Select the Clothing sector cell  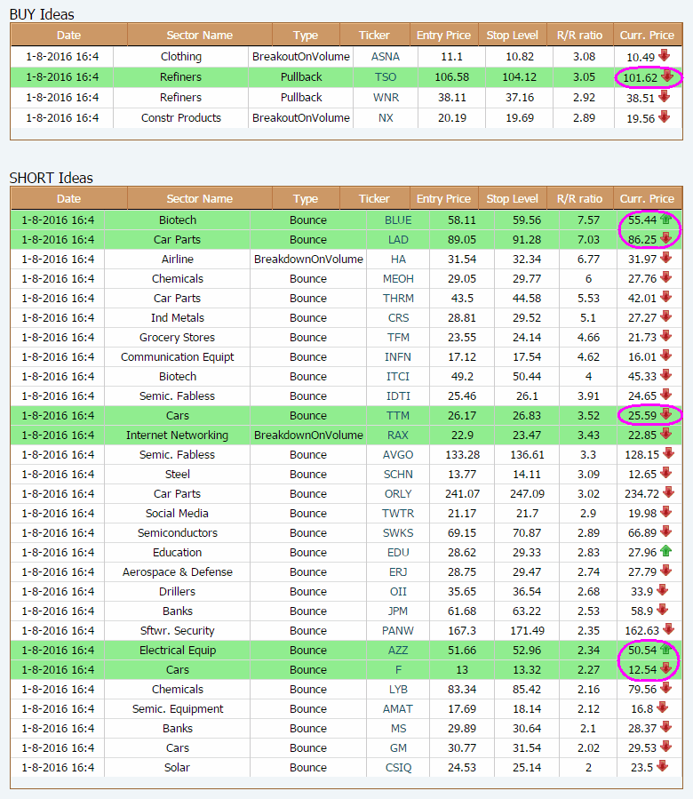pyautogui.click(x=181, y=57)
